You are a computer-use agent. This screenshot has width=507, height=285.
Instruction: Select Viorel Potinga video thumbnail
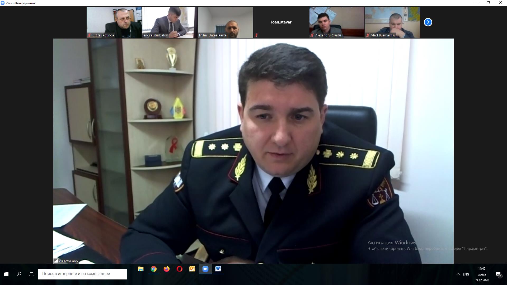(x=114, y=22)
